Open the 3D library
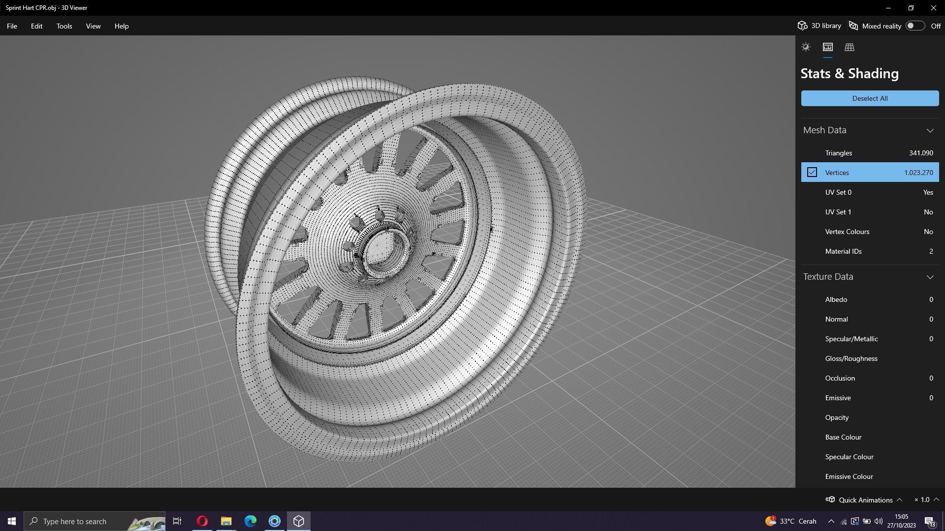The height and width of the screenshot is (531, 945). pyautogui.click(x=819, y=26)
